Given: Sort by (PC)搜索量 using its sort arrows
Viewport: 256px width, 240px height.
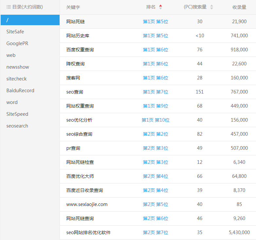Looking at the screenshot, I should tap(211, 7).
